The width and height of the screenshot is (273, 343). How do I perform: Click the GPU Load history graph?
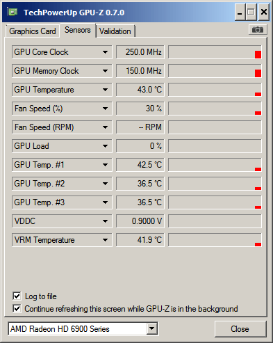pyautogui.click(x=215, y=146)
